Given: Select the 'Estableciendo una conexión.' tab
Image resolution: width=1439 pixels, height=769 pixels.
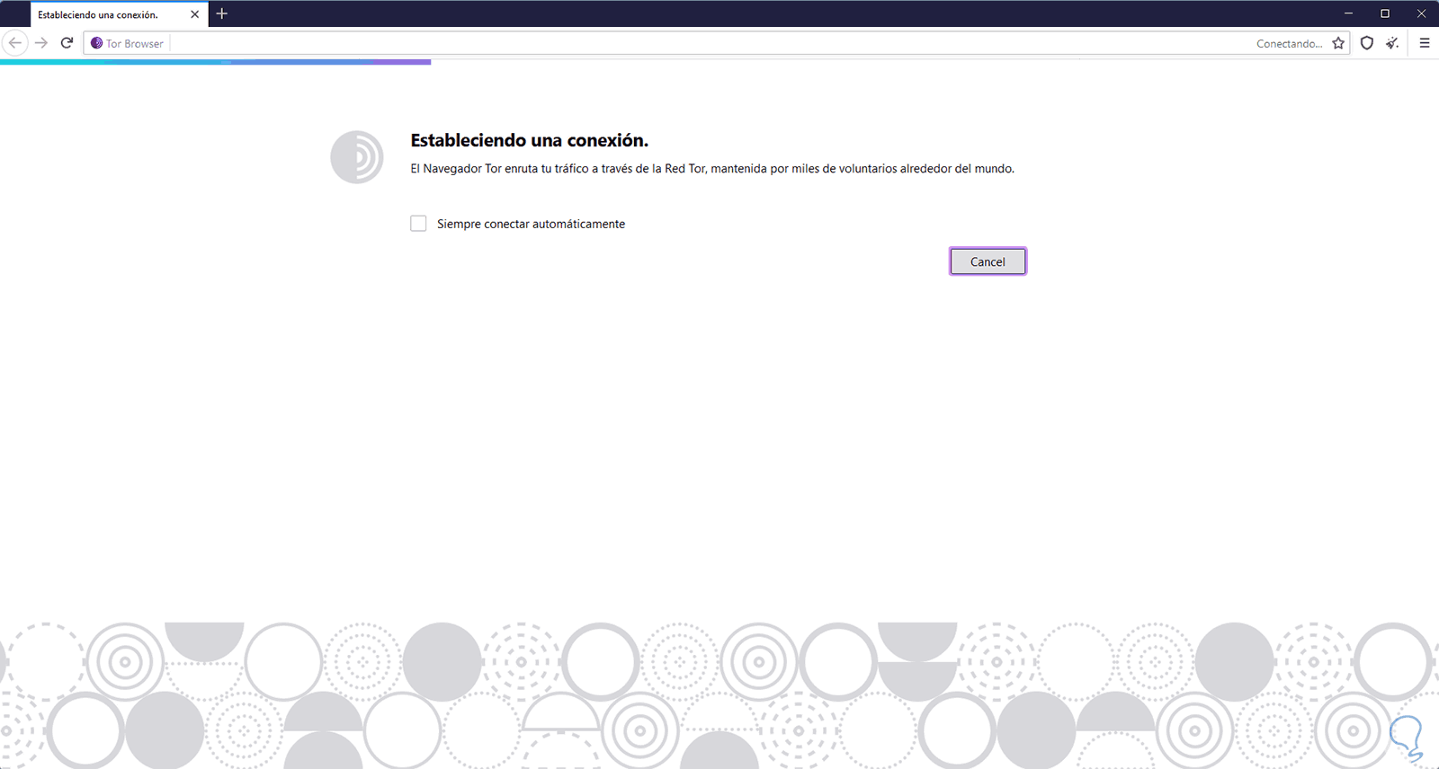Looking at the screenshot, I should [x=119, y=14].
